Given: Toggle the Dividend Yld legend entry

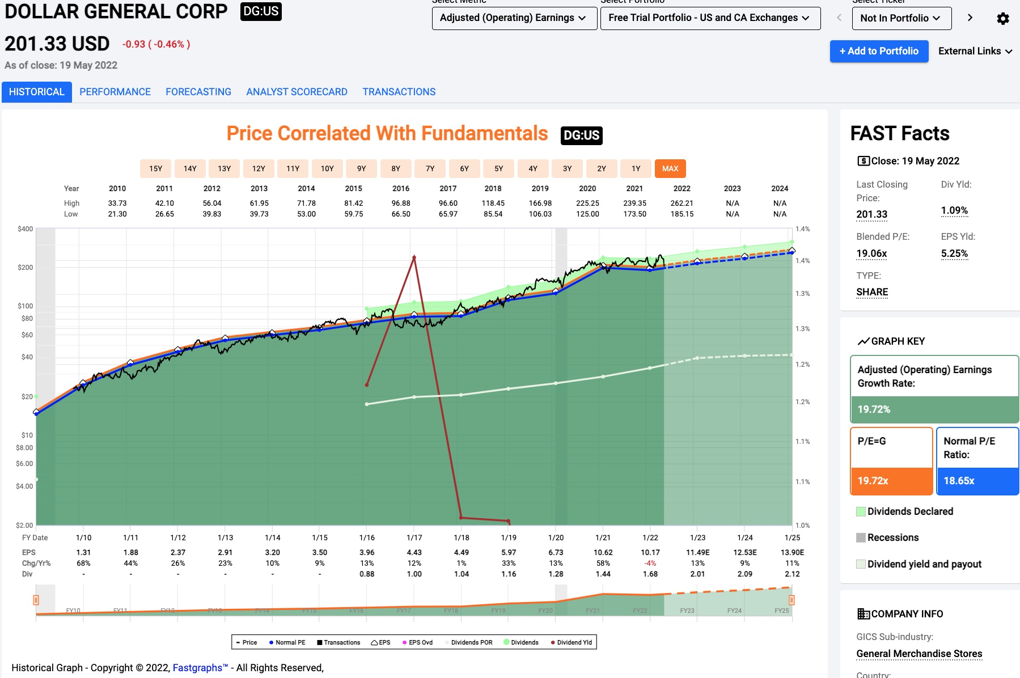Looking at the screenshot, I should [x=571, y=642].
